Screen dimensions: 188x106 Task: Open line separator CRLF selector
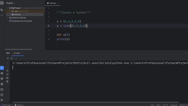(158, 105)
